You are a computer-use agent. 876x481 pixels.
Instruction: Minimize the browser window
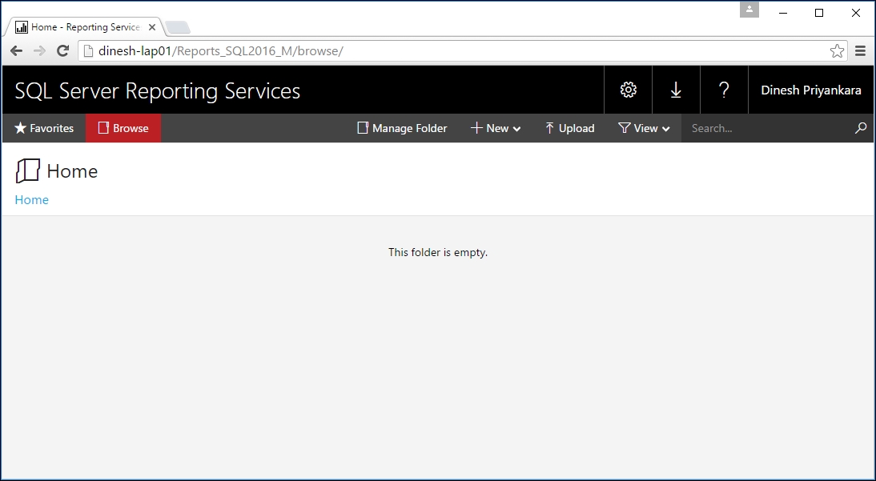point(782,13)
